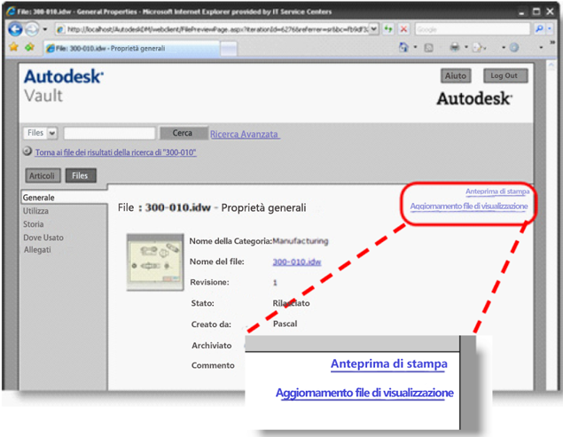
Task: Click the browser Back arrow button
Action: pos(15,29)
